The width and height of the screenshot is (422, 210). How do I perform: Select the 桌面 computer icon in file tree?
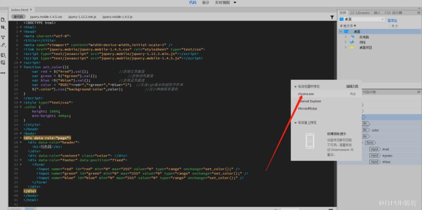point(347,31)
